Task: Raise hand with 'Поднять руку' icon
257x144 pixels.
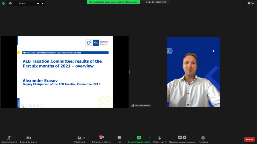Action: [x=160, y=138]
